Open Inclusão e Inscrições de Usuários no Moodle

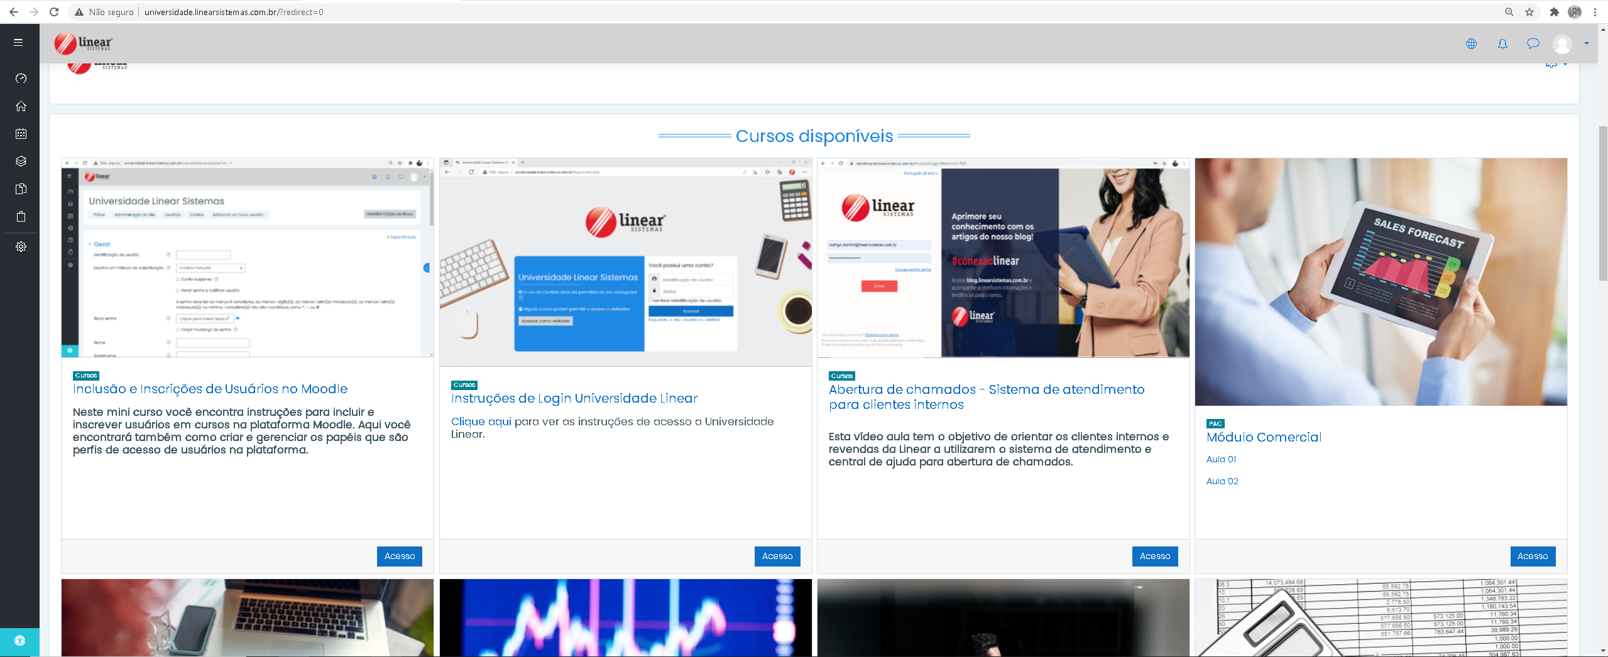pos(210,389)
